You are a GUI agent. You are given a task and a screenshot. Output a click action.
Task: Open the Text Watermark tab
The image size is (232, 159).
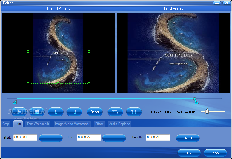click(x=38, y=124)
